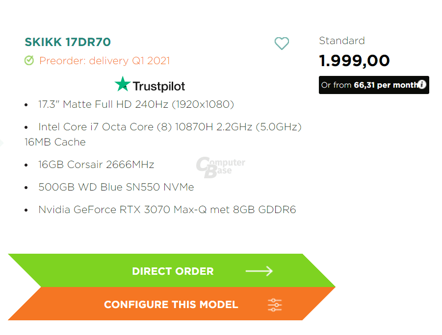Click the ComputerBase watermark logo
The width and height of the screenshot is (442, 335).
tap(220, 167)
